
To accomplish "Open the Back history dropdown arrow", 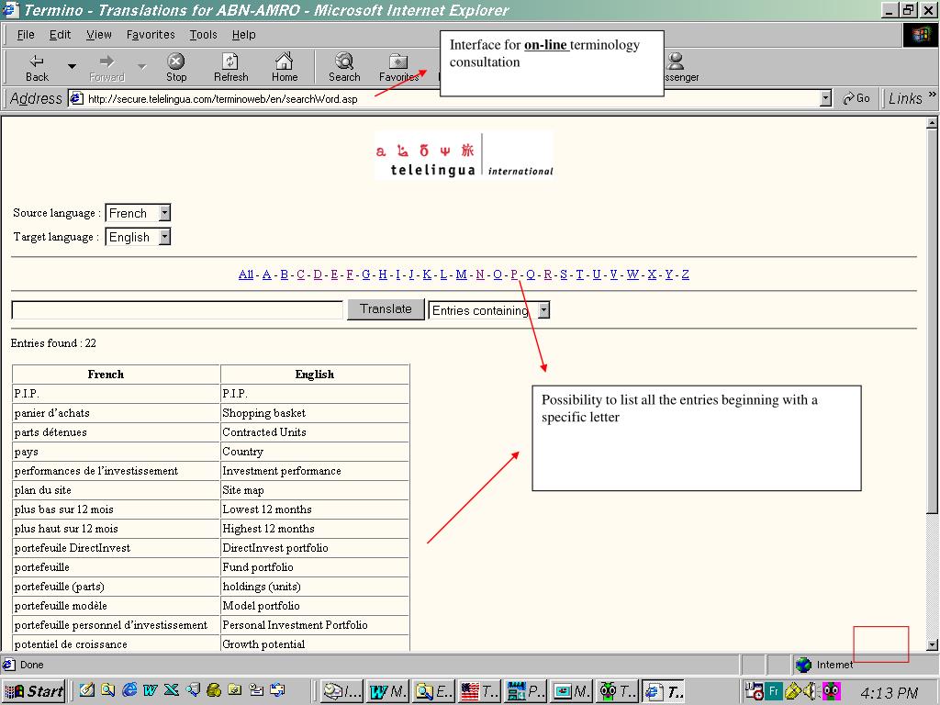I will 72,66.
